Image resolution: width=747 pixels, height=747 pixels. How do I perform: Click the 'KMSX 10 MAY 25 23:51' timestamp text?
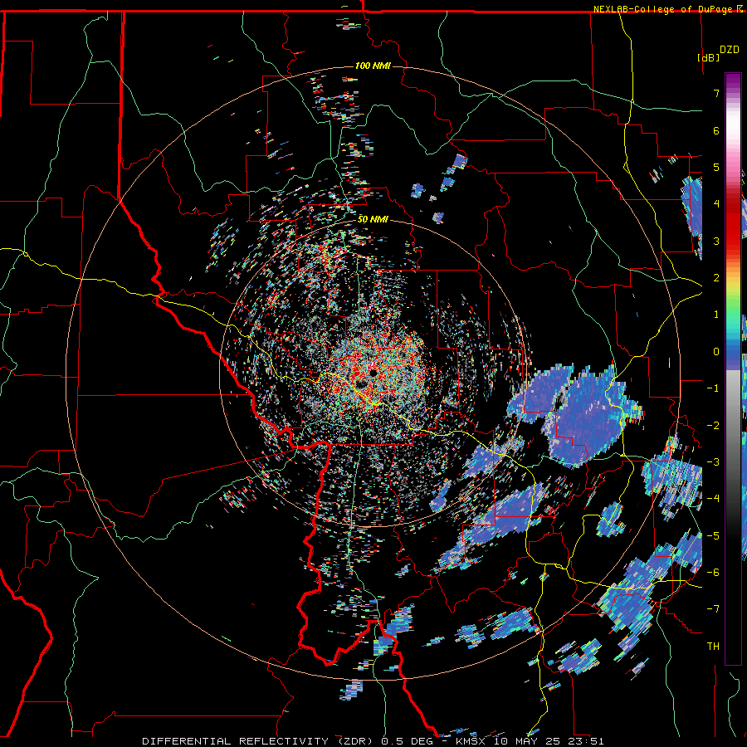pos(530,741)
